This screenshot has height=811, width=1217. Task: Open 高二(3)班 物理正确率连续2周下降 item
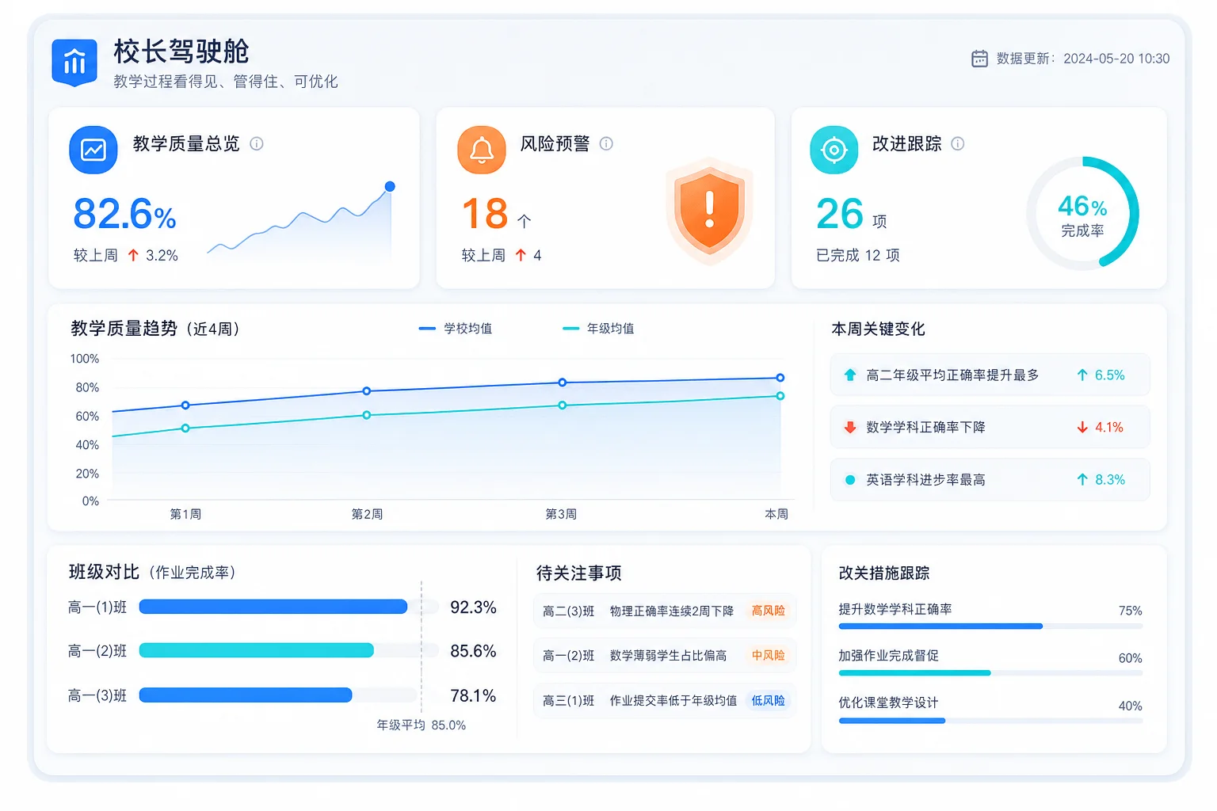(665, 611)
